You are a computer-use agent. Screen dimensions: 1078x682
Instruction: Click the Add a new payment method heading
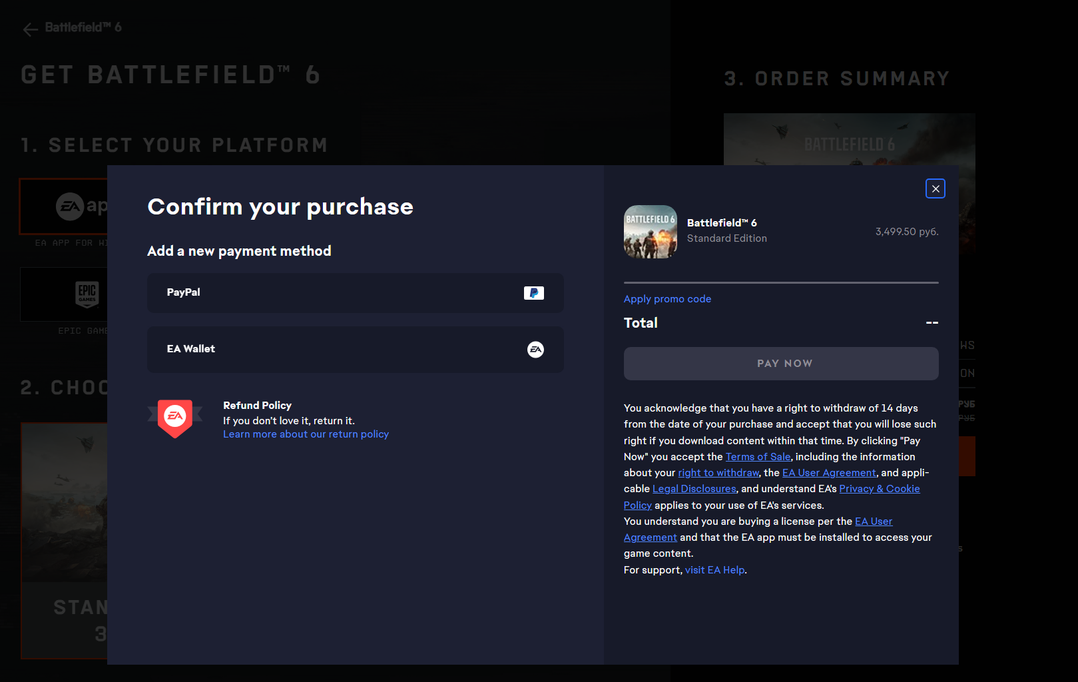[x=239, y=251]
